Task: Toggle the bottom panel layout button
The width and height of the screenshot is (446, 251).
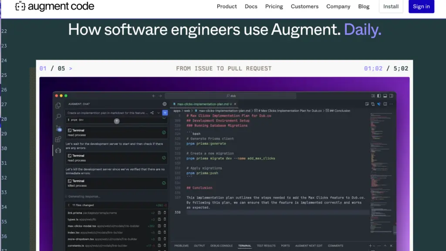Action: pos(385,96)
